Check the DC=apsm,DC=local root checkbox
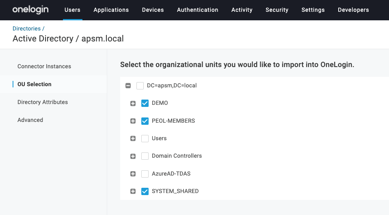389x215 pixels. [140, 86]
